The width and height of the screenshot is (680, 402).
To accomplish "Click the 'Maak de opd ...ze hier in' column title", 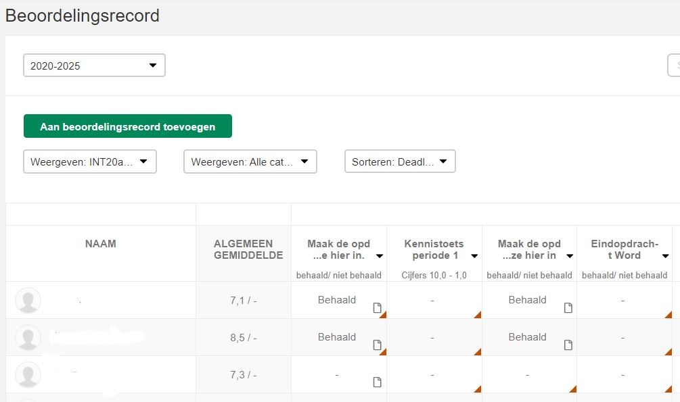I will (529, 249).
